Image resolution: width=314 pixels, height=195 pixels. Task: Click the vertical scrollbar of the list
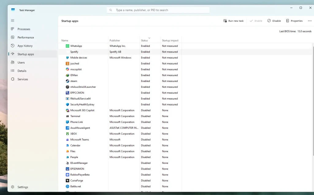[x=313, y=101]
